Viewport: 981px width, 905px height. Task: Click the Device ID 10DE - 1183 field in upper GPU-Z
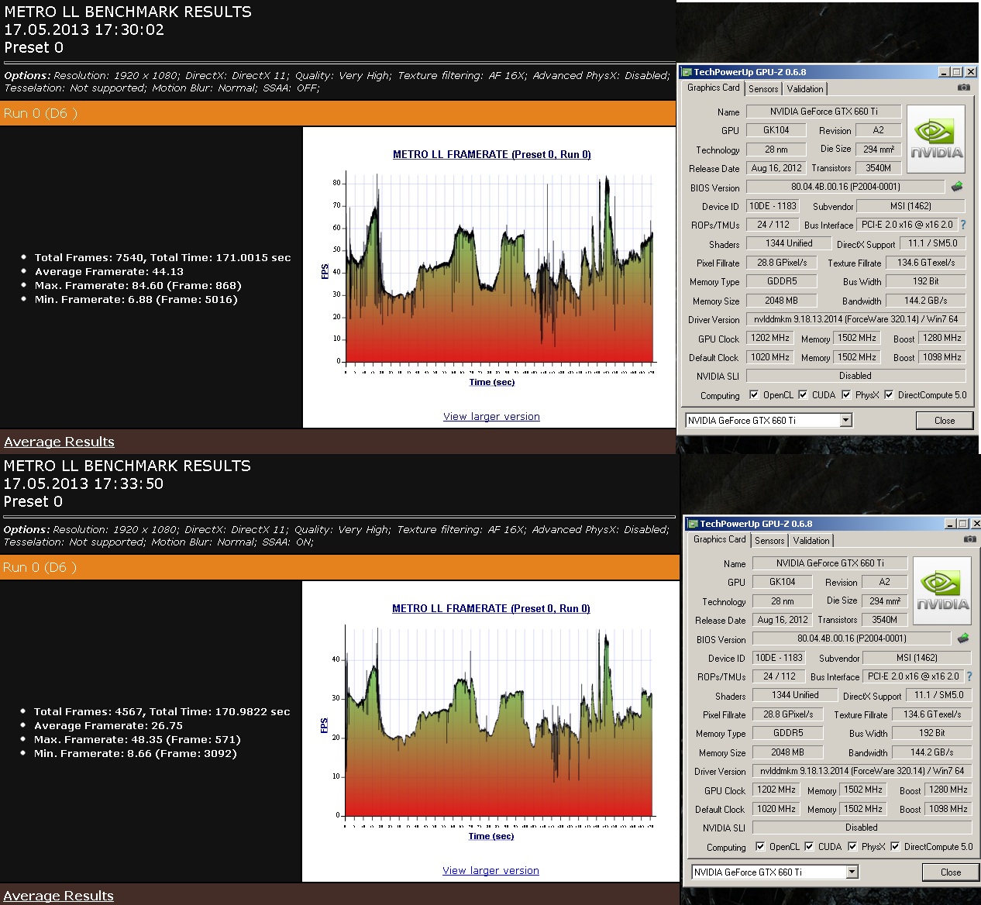[772, 206]
